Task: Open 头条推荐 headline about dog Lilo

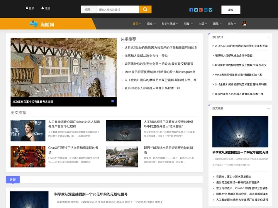Action: (161, 48)
